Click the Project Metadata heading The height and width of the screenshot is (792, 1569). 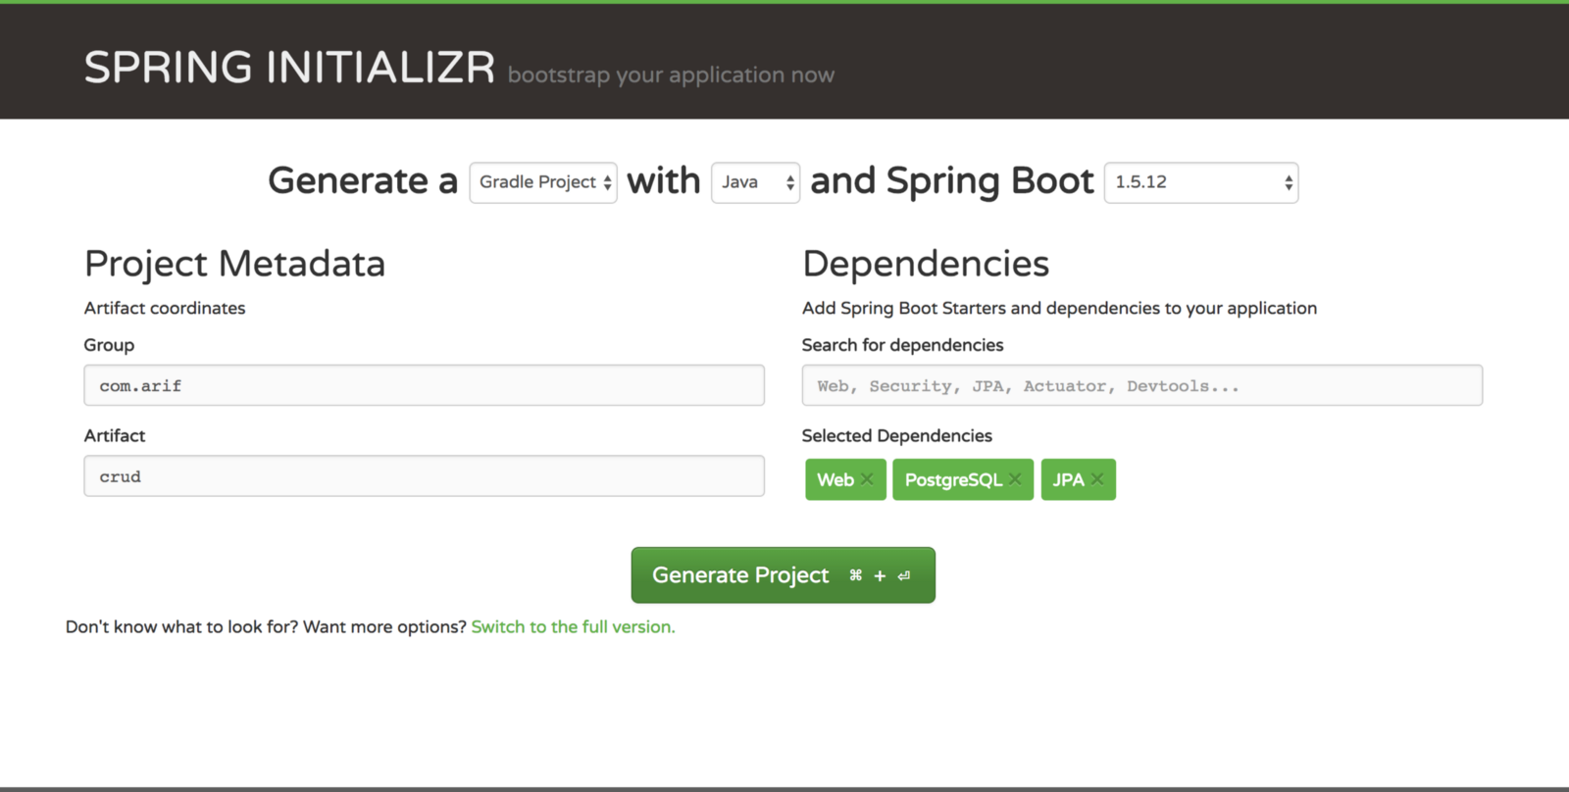tap(234, 264)
